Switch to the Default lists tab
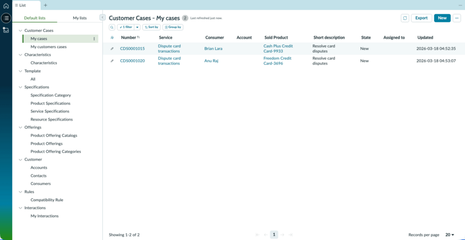Image resolution: width=465 pixels, height=240 pixels. click(35, 18)
